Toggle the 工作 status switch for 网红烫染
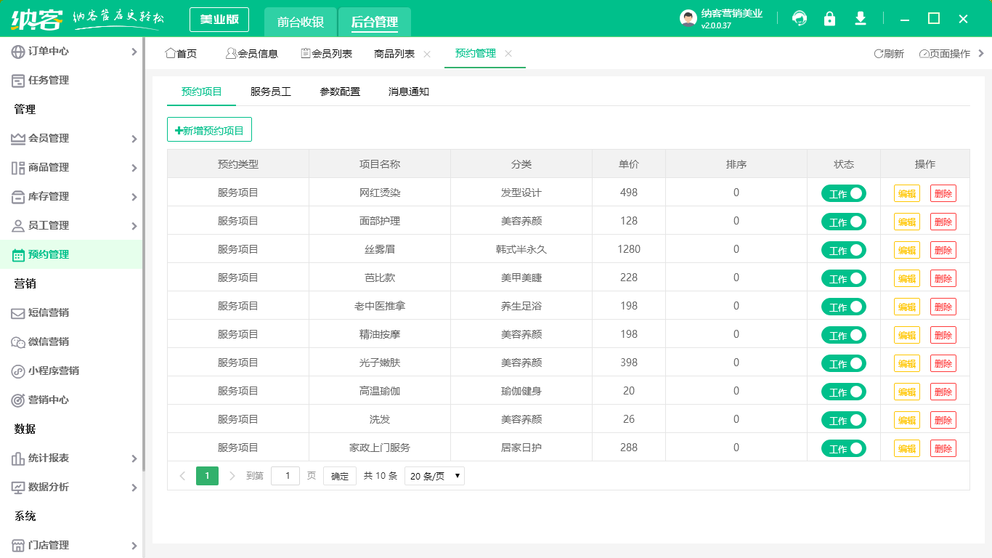 [x=843, y=193]
